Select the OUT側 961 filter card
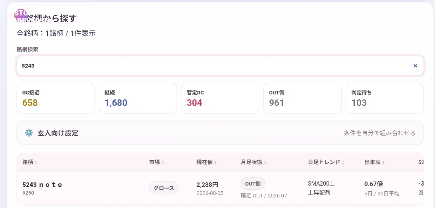435x208 pixels. click(x=303, y=98)
